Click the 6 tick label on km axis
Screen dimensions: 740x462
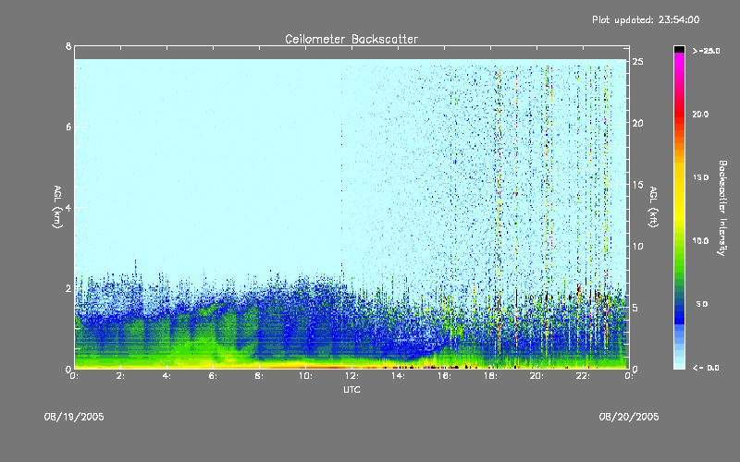pos(68,127)
